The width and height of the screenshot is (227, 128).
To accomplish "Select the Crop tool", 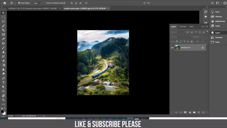I will tap(3, 30).
